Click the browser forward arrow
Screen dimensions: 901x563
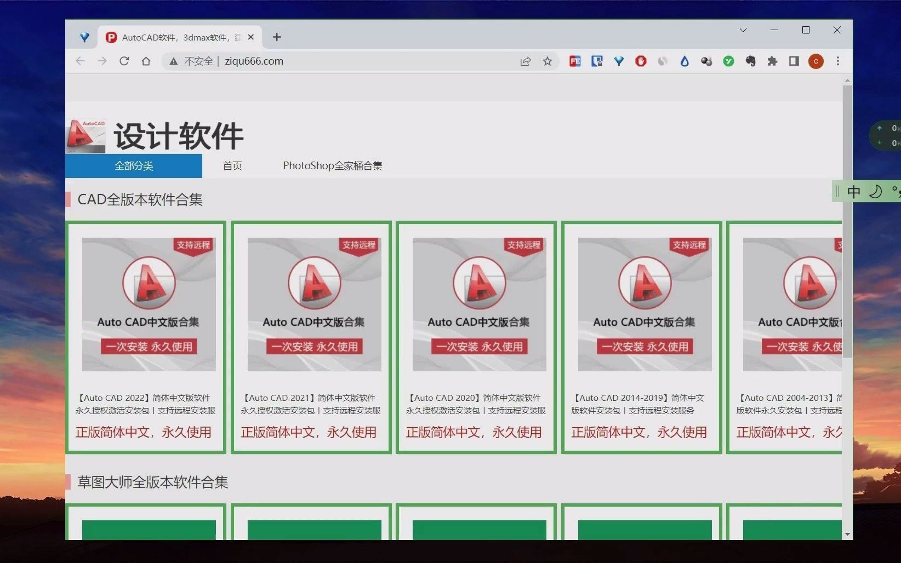[102, 61]
